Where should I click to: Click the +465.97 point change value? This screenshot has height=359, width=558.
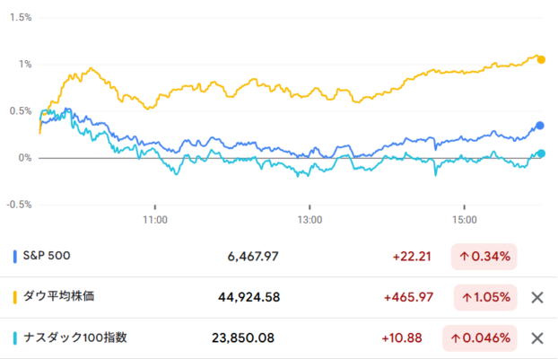pyautogui.click(x=408, y=297)
